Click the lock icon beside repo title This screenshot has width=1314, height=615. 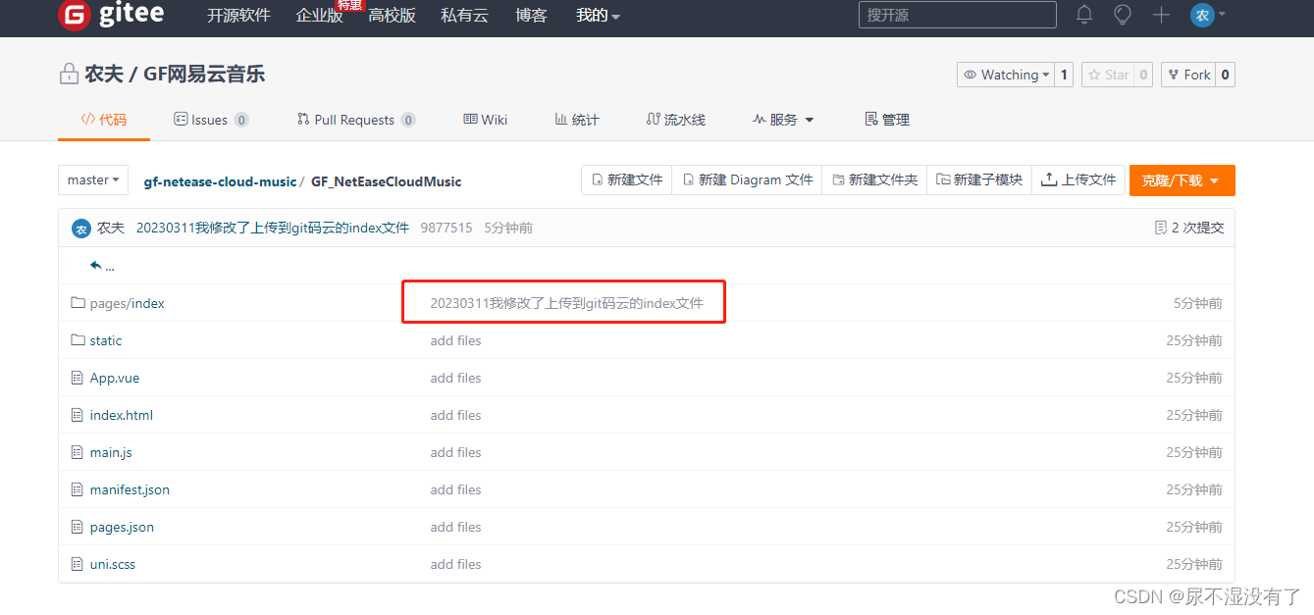tap(69, 74)
